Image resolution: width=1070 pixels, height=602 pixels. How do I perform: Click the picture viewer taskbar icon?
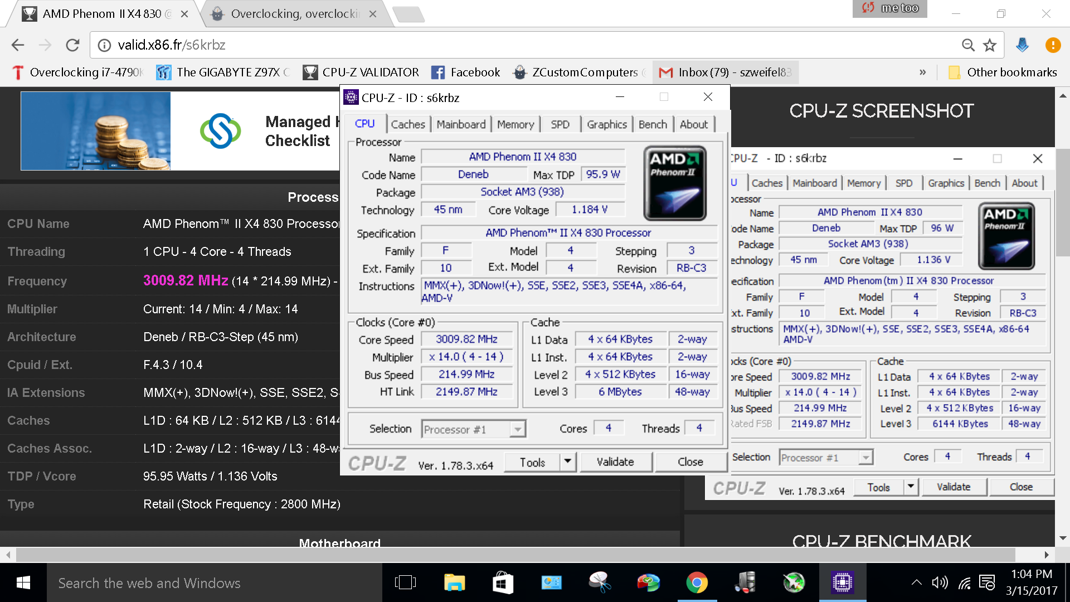[x=551, y=583]
